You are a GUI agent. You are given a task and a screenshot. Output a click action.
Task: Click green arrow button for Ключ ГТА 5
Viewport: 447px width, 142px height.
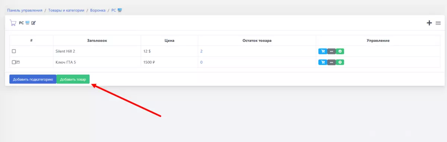click(340, 62)
